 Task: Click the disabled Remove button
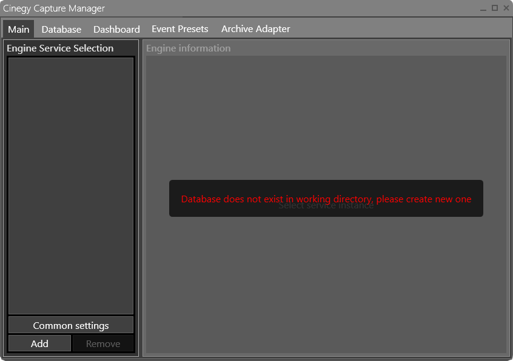coord(103,343)
